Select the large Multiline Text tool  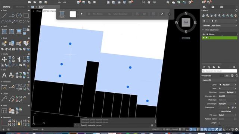coord(4,75)
